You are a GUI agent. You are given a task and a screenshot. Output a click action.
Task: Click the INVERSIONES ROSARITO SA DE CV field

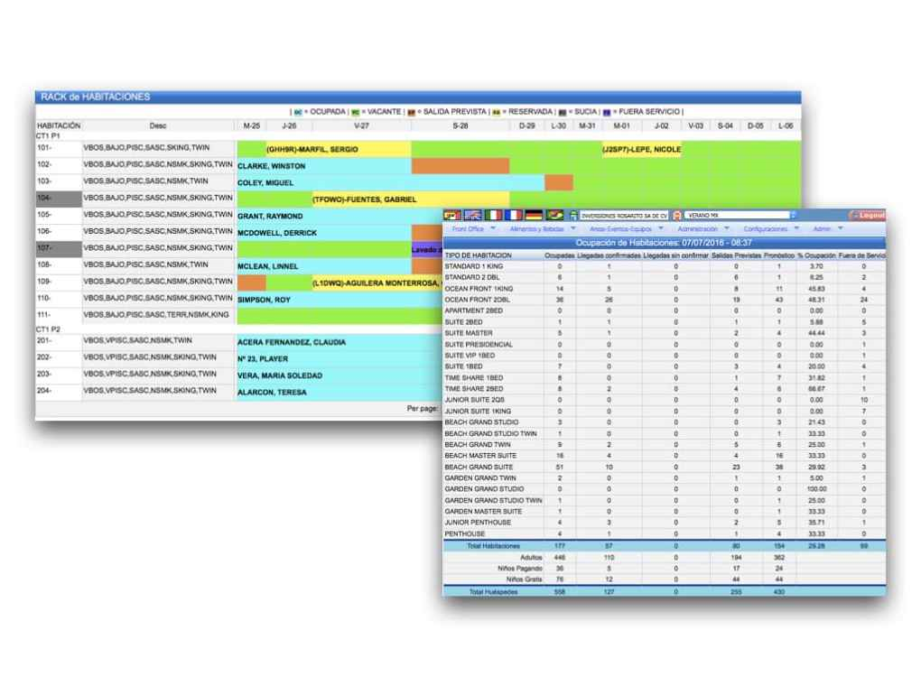[x=624, y=216]
